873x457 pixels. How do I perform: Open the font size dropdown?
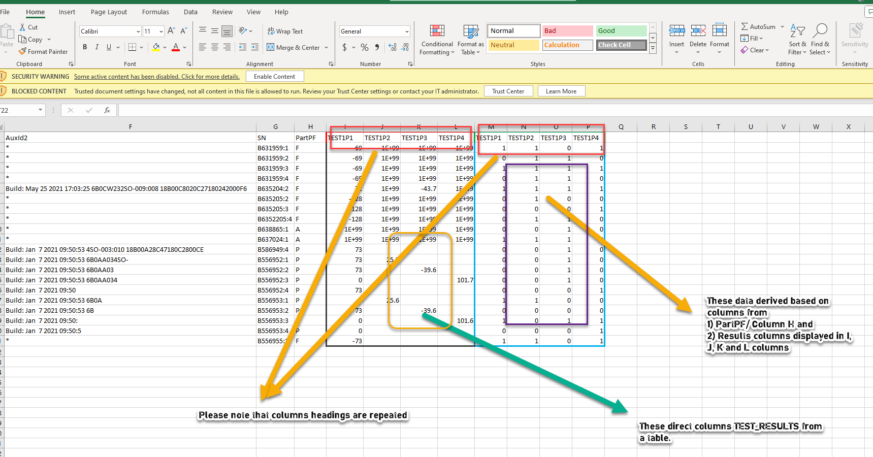[x=161, y=31]
